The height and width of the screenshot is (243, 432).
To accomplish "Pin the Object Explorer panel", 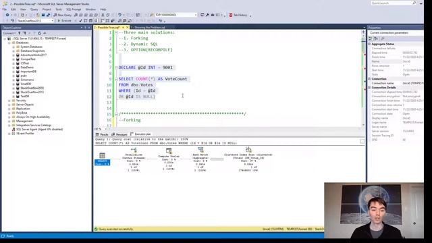I will [x=85, y=28].
